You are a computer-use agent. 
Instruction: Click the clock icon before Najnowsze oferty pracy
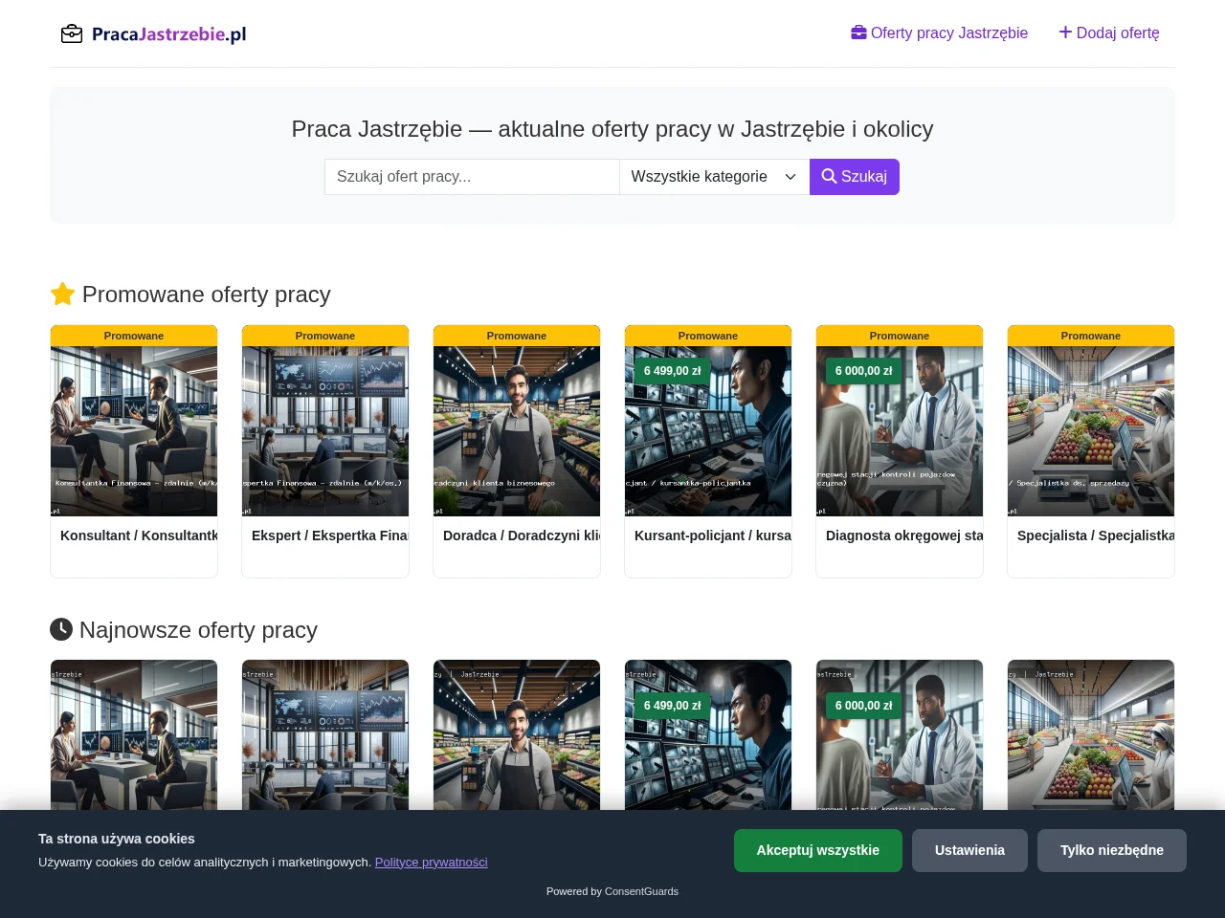point(61,629)
